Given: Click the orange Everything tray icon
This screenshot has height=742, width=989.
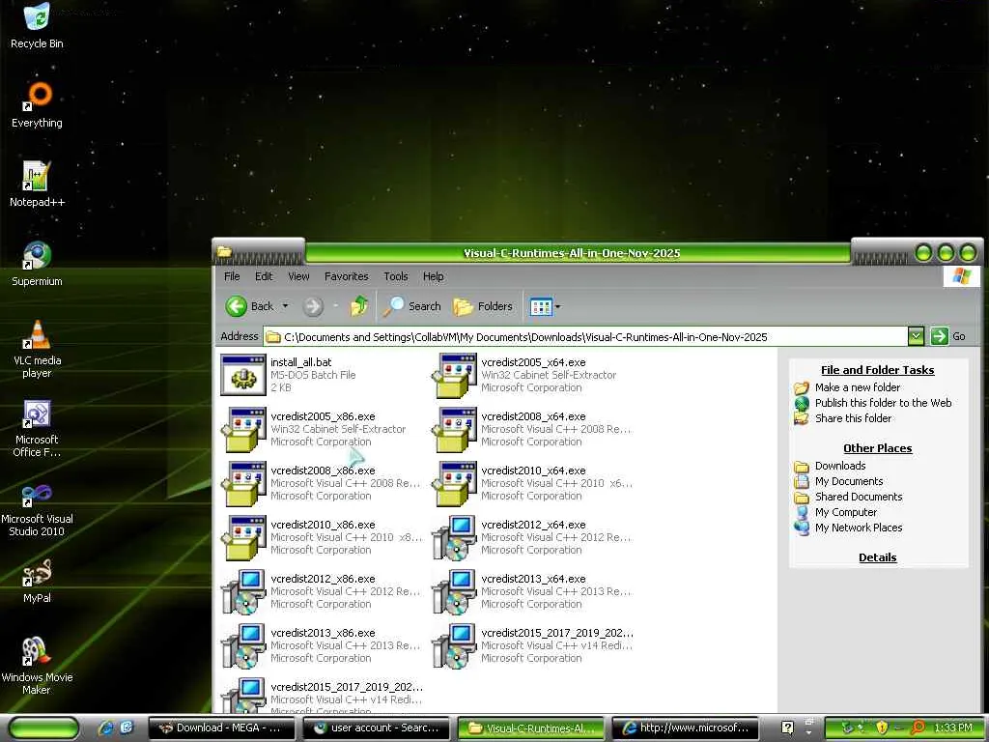Looking at the screenshot, I should [x=918, y=728].
